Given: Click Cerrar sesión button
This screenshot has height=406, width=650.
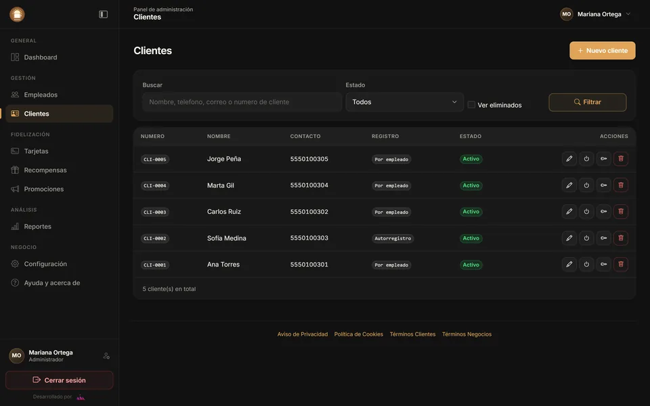Looking at the screenshot, I should click(x=60, y=380).
